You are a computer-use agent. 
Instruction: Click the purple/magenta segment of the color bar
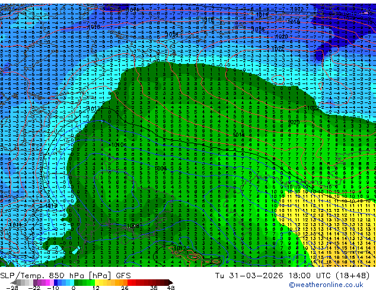point(43,282)
